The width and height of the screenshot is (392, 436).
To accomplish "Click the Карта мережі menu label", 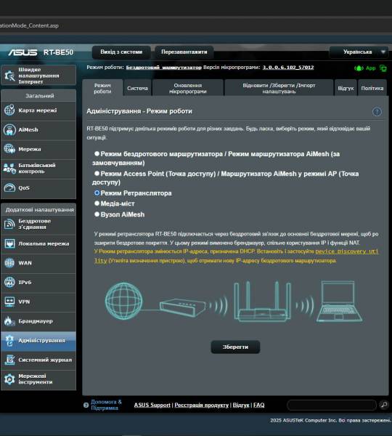I will click(x=38, y=110).
